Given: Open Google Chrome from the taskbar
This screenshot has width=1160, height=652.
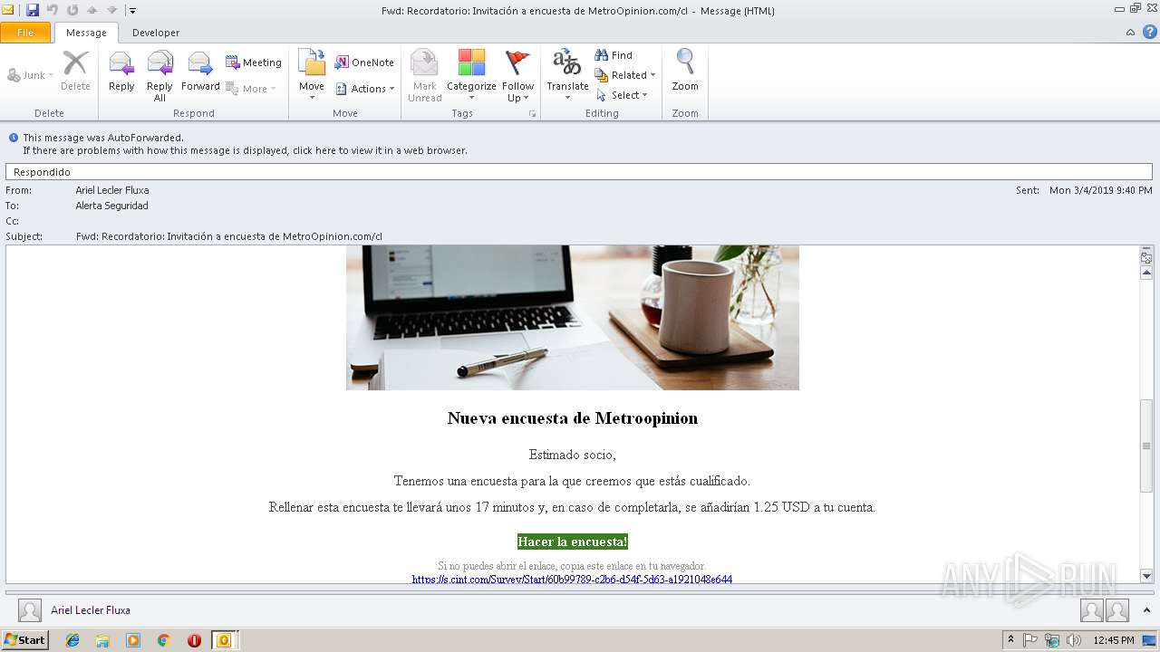Looking at the screenshot, I should tap(163, 640).
